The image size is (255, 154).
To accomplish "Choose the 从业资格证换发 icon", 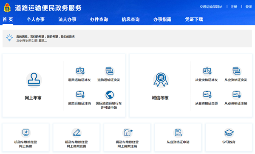I will click(236, 71).
